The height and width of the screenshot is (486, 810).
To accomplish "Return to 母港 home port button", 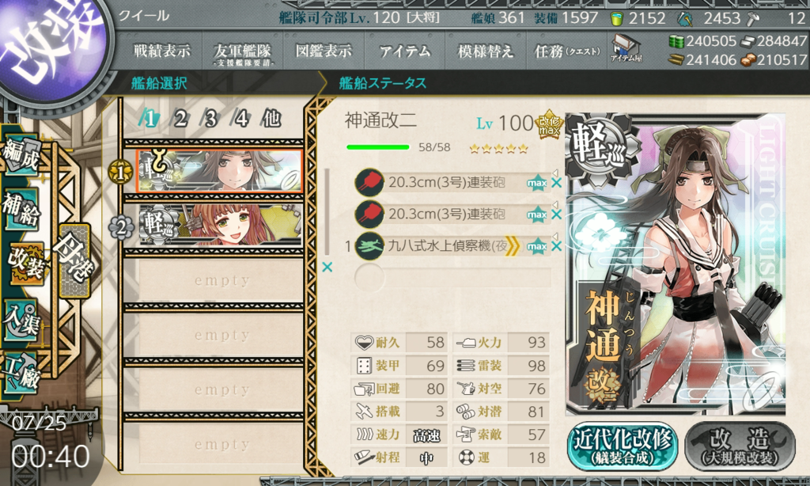I will point(75,260).
